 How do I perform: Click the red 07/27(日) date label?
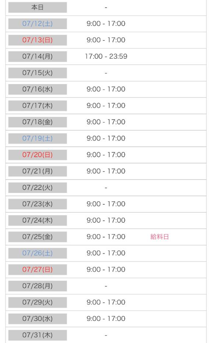38,270
